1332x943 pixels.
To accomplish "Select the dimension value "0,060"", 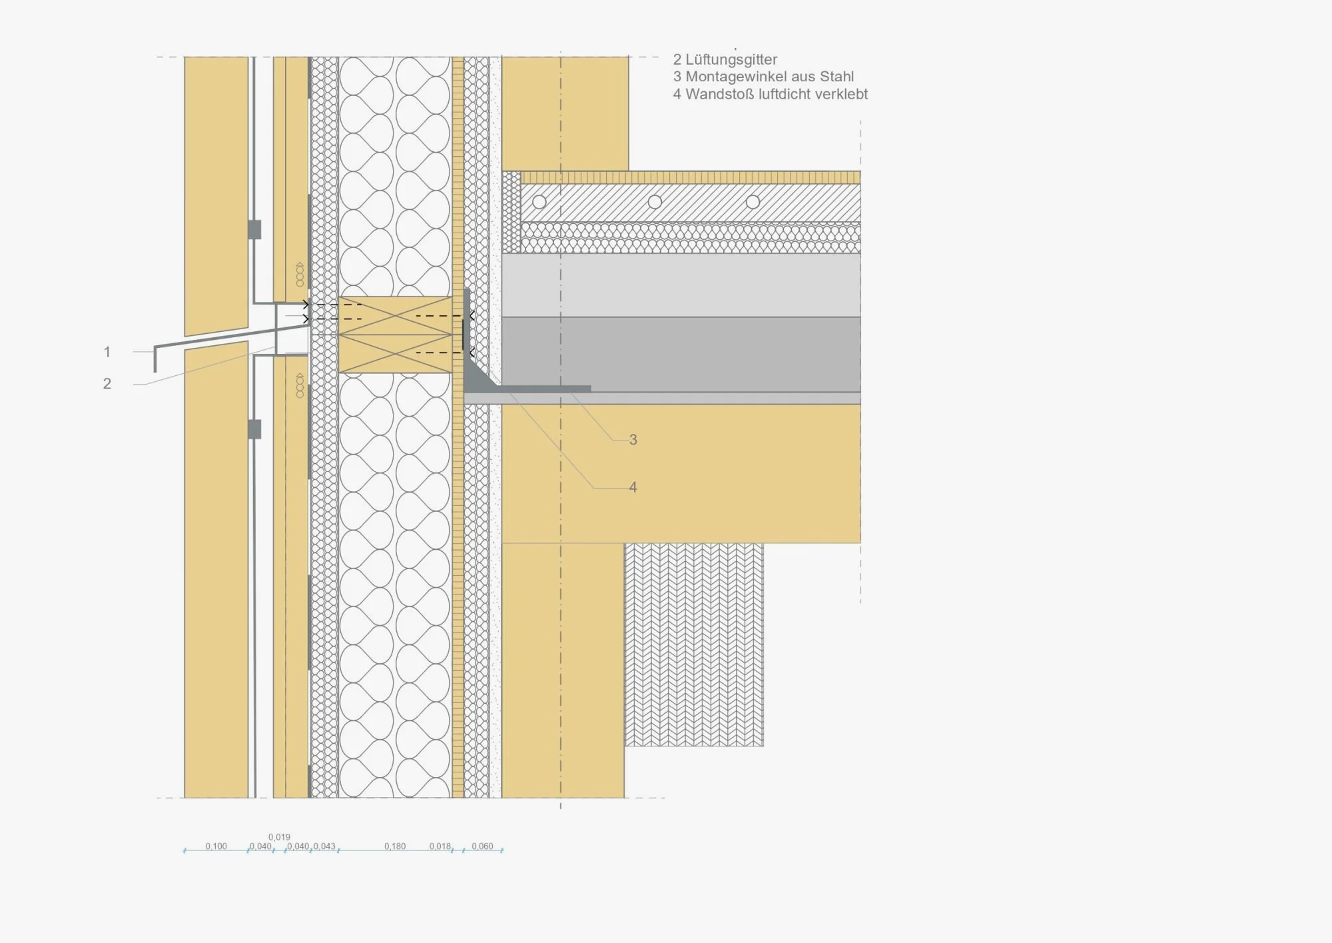I will [483, 846].
